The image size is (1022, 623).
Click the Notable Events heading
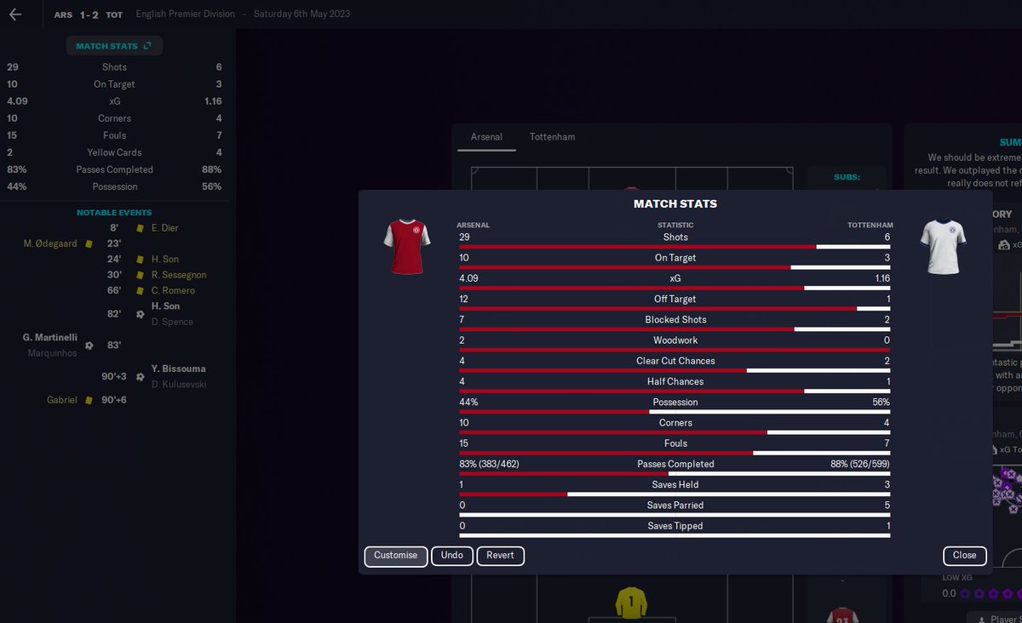click(114, 213)
